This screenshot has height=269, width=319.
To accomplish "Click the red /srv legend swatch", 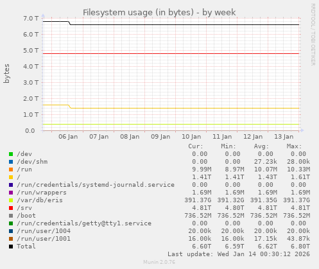I will 11,208.
